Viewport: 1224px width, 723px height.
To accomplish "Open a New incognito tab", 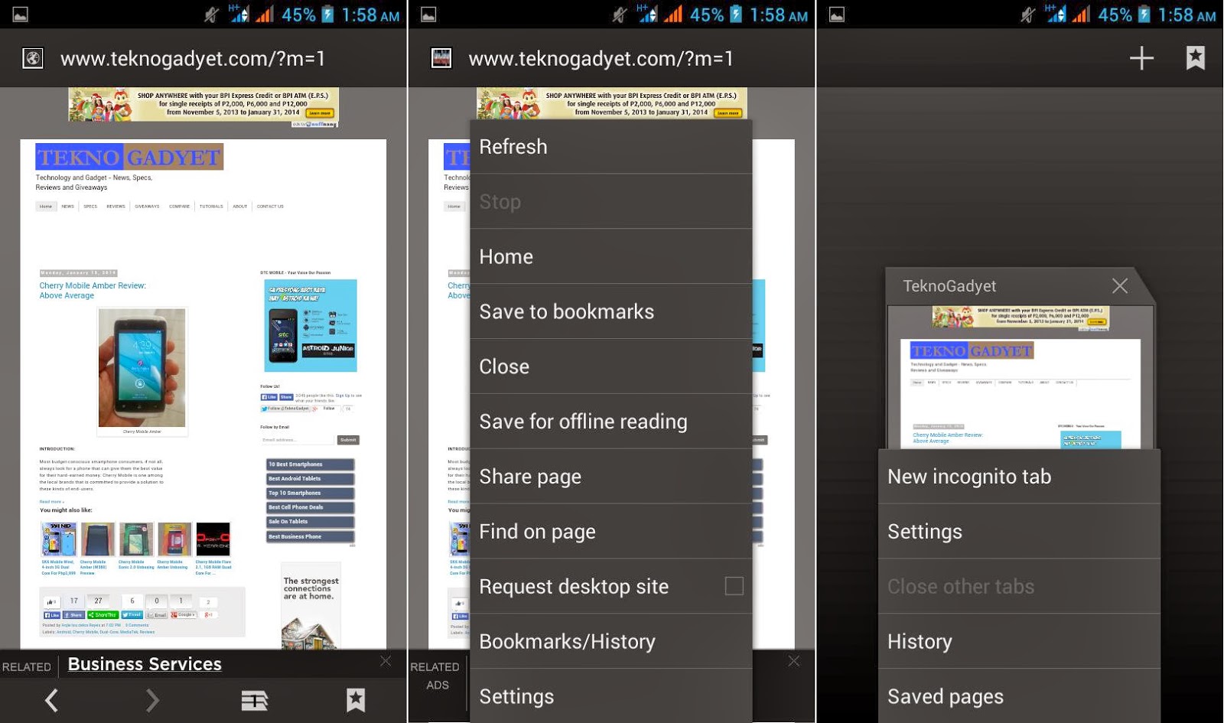I will [x=1019, y=476].
